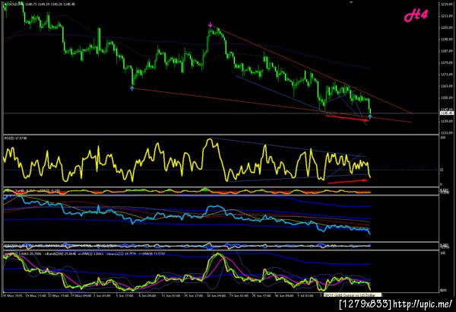
Task: Click the highlighted current price label on axis
Action: click(446, 113)
